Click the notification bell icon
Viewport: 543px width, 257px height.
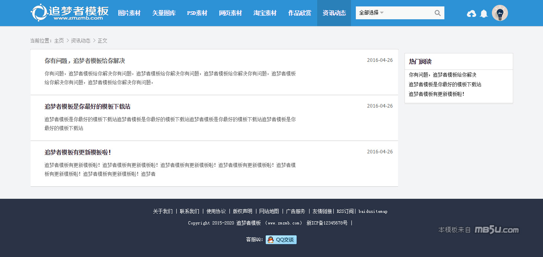484,14
